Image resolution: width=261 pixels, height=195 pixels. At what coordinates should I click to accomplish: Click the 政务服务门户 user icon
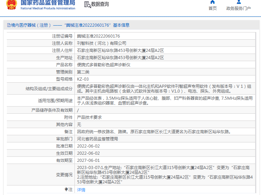(239, 2)
